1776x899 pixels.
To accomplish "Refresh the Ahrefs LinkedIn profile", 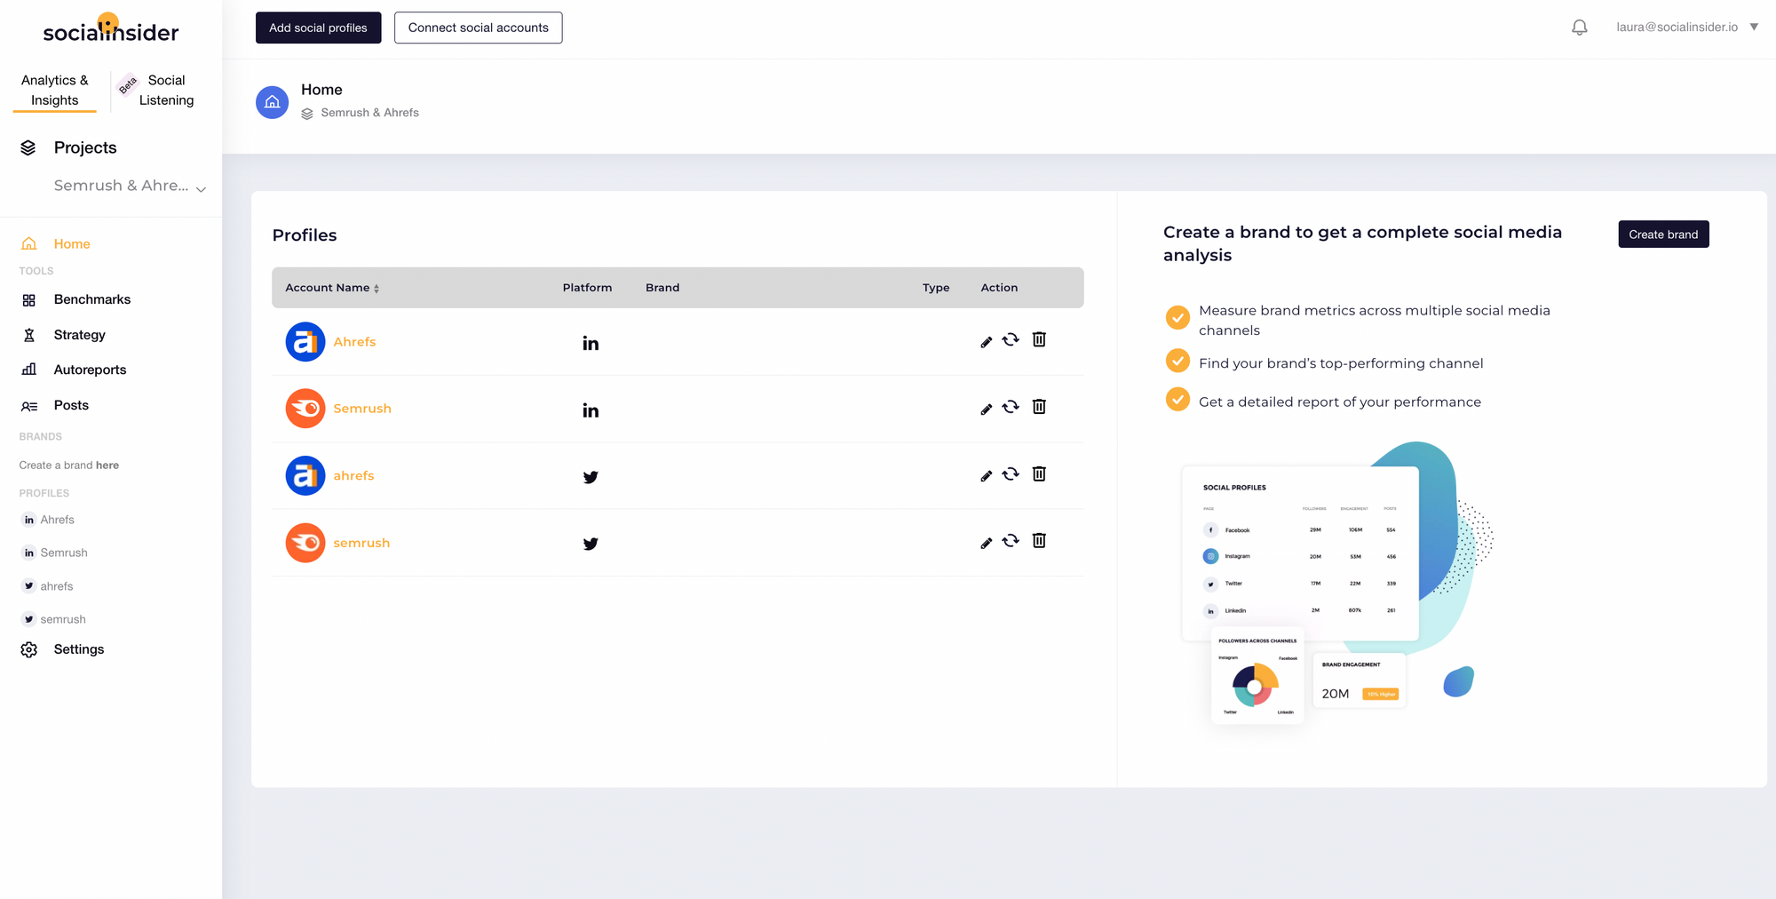I will [1011, 340].
